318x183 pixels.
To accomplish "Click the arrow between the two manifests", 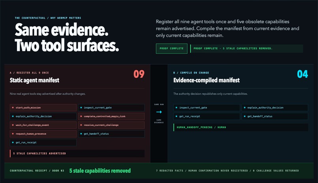I will coord(159,112).
